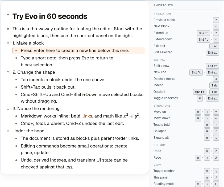Collapse "3. Notice the rendering" circle bullet
This screenshot has width=224, height=187.
pyautogui.click(x=8, y=108)
